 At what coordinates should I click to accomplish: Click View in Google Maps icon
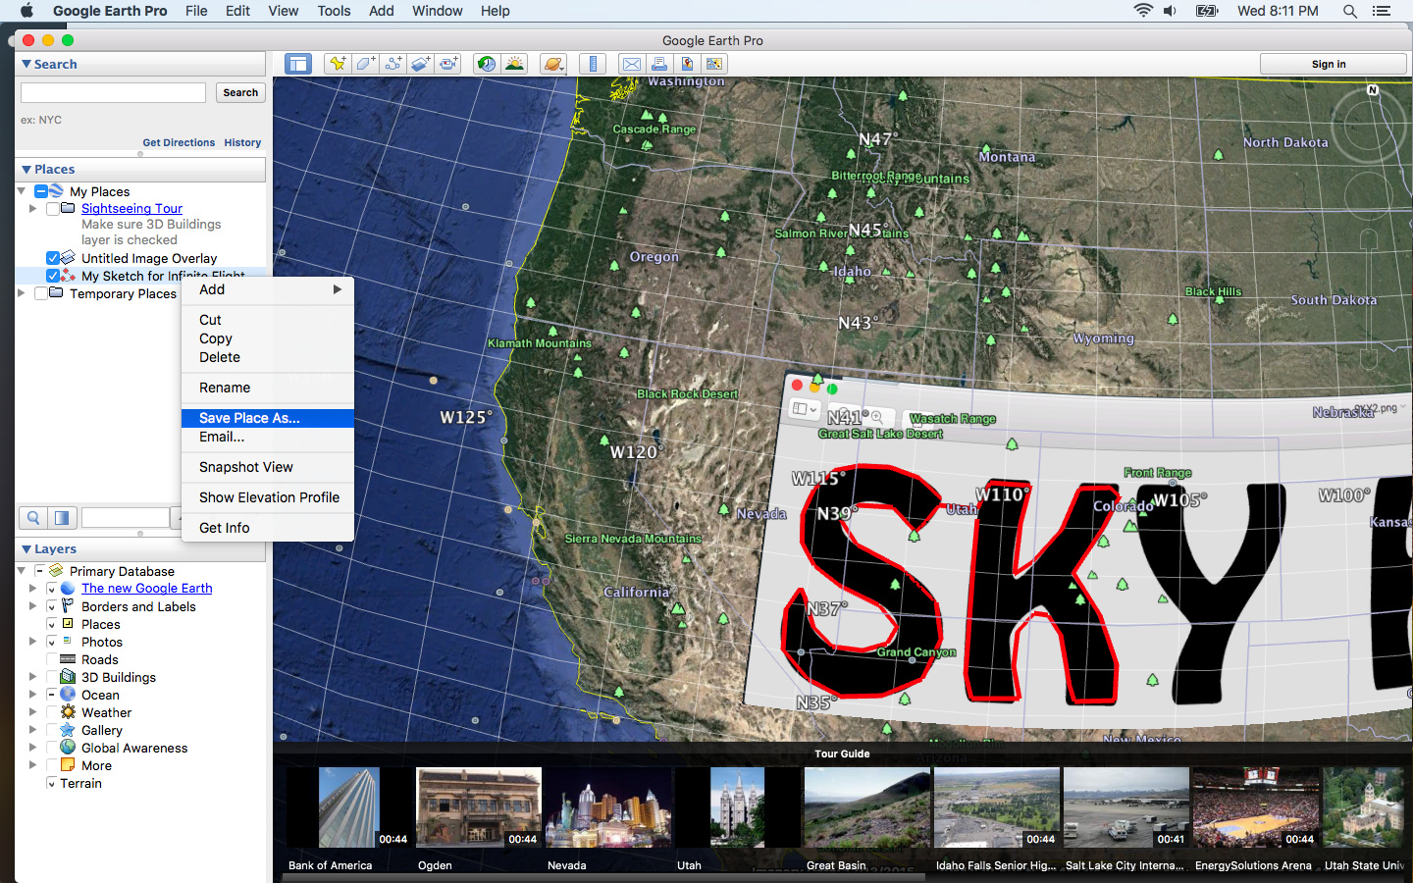click(714, 64)
